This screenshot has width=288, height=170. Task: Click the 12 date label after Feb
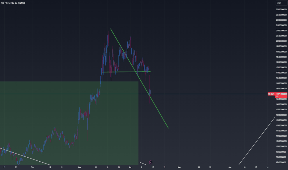click(x=50, y=167)
